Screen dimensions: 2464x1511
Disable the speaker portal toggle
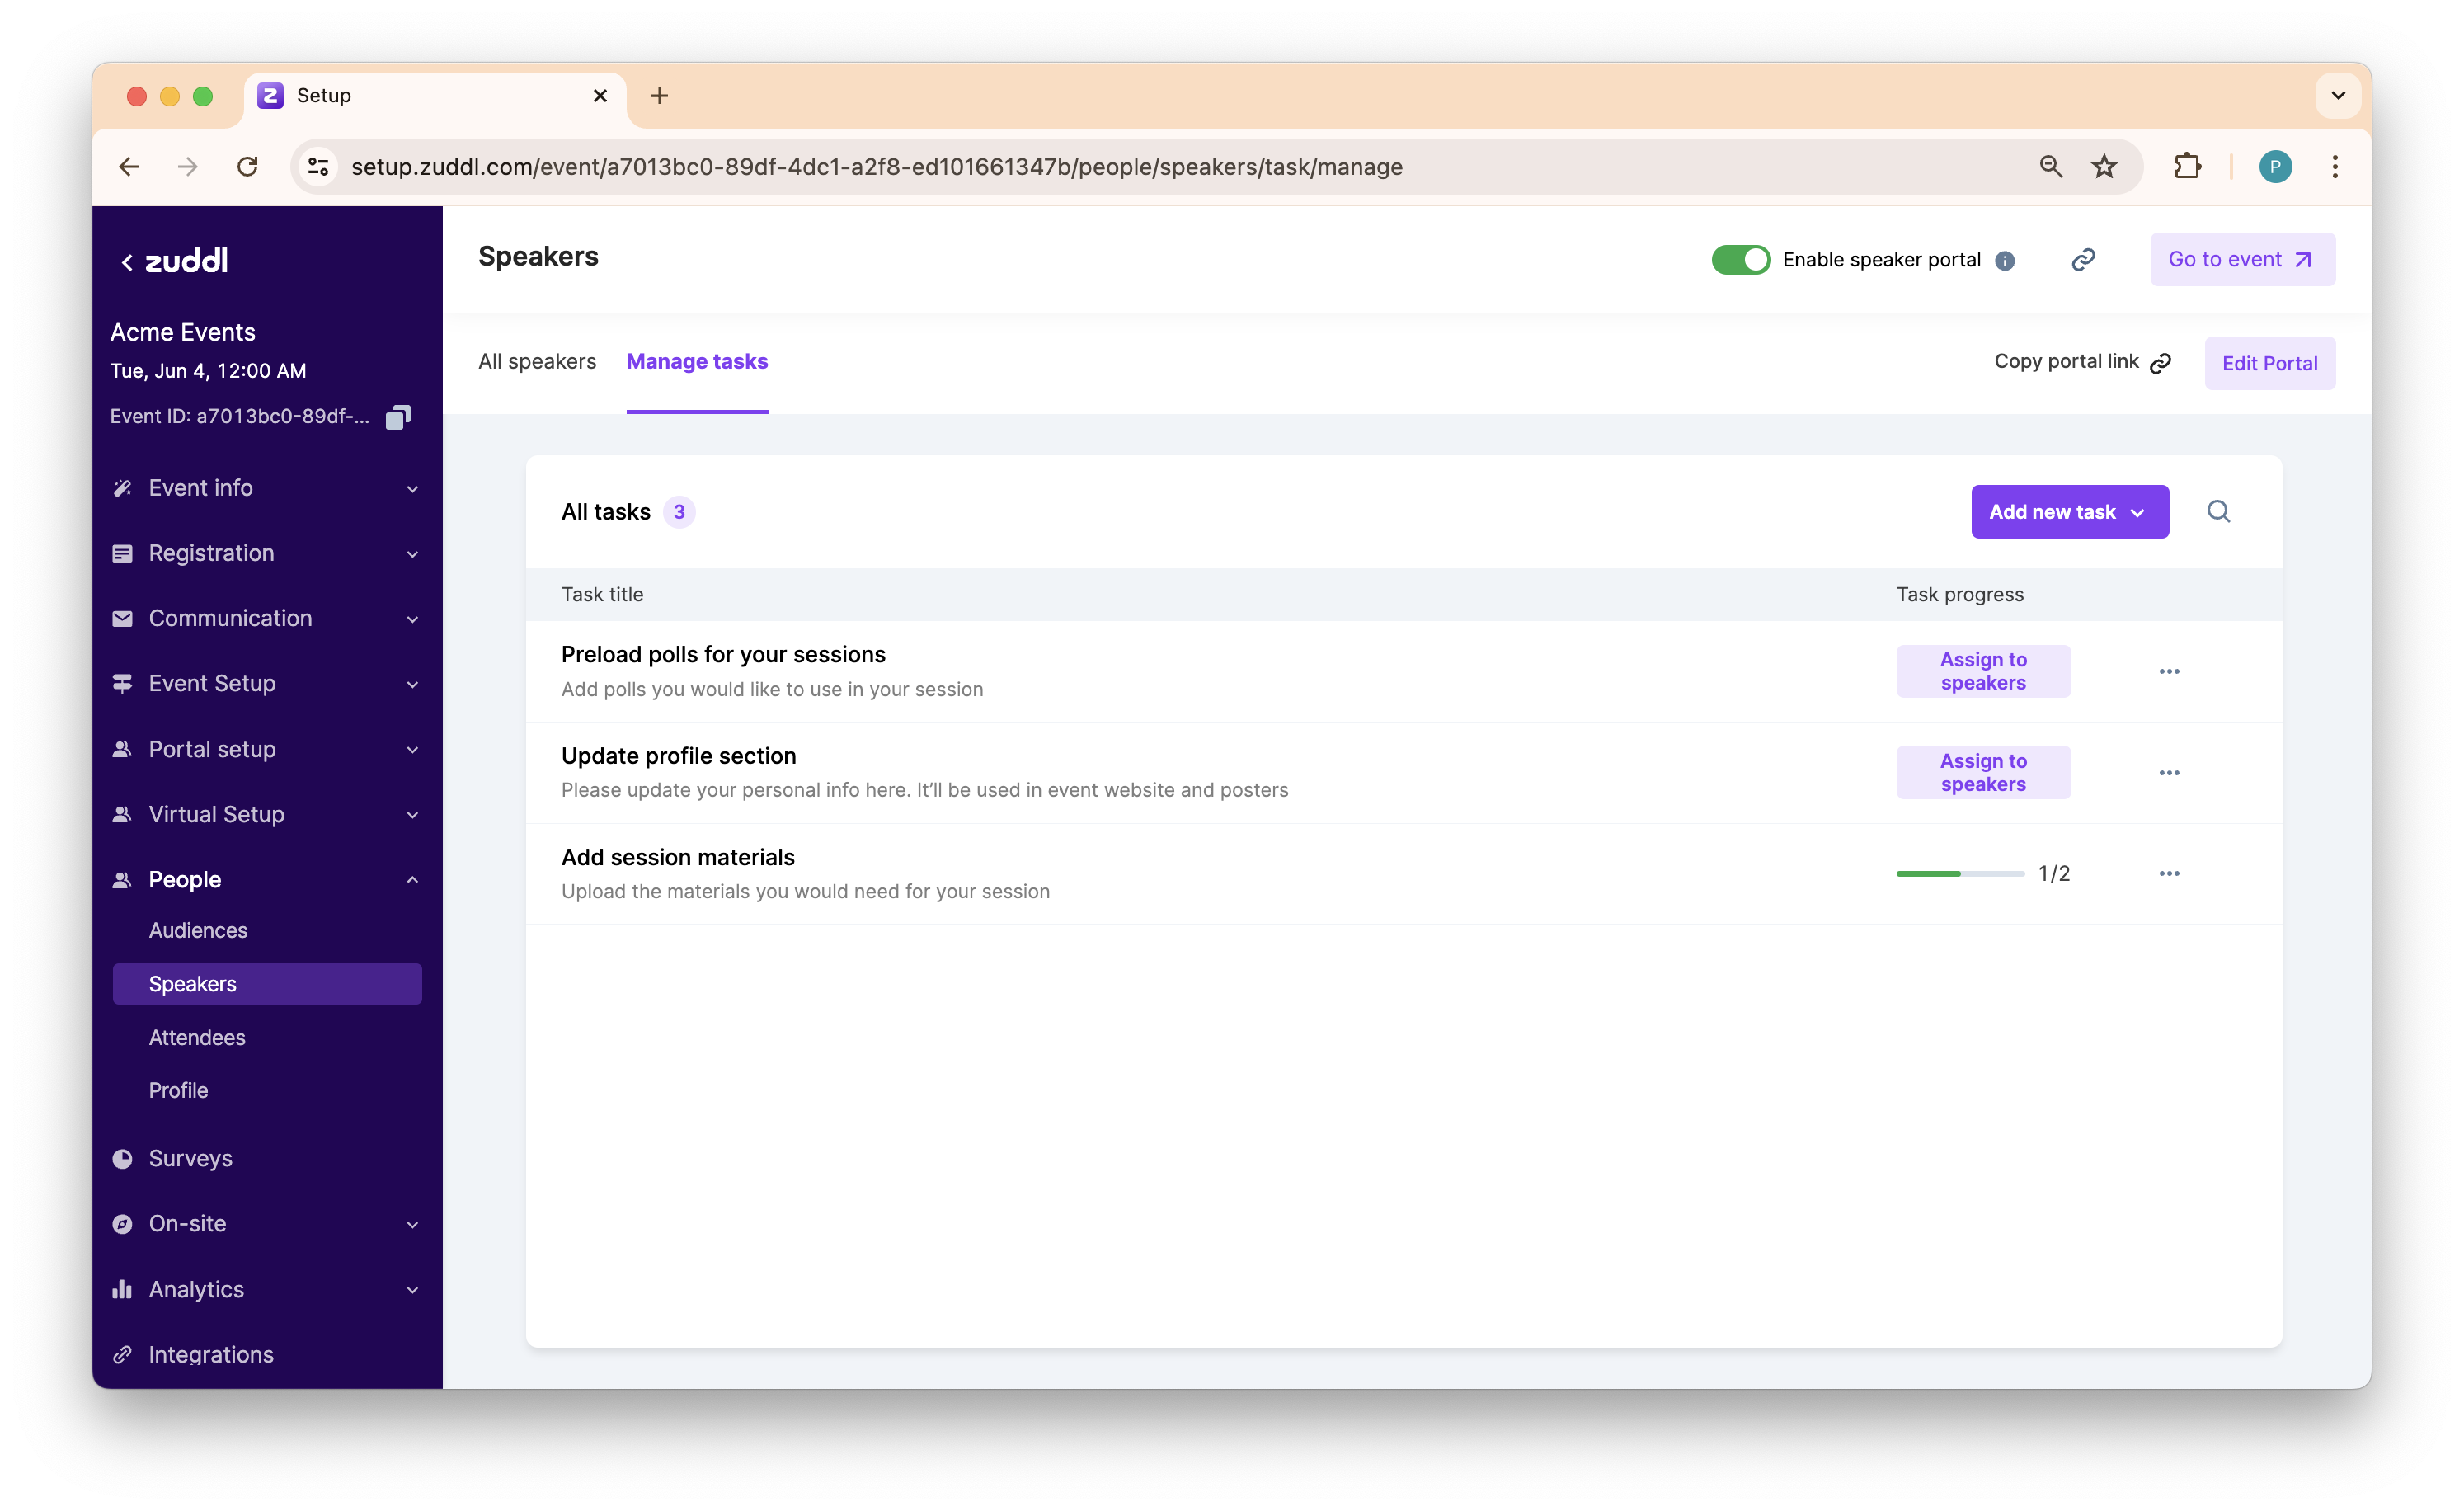point(1740,260)
